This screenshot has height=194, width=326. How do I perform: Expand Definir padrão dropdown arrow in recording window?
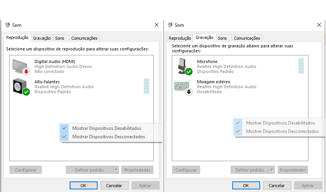click(272, 170)
